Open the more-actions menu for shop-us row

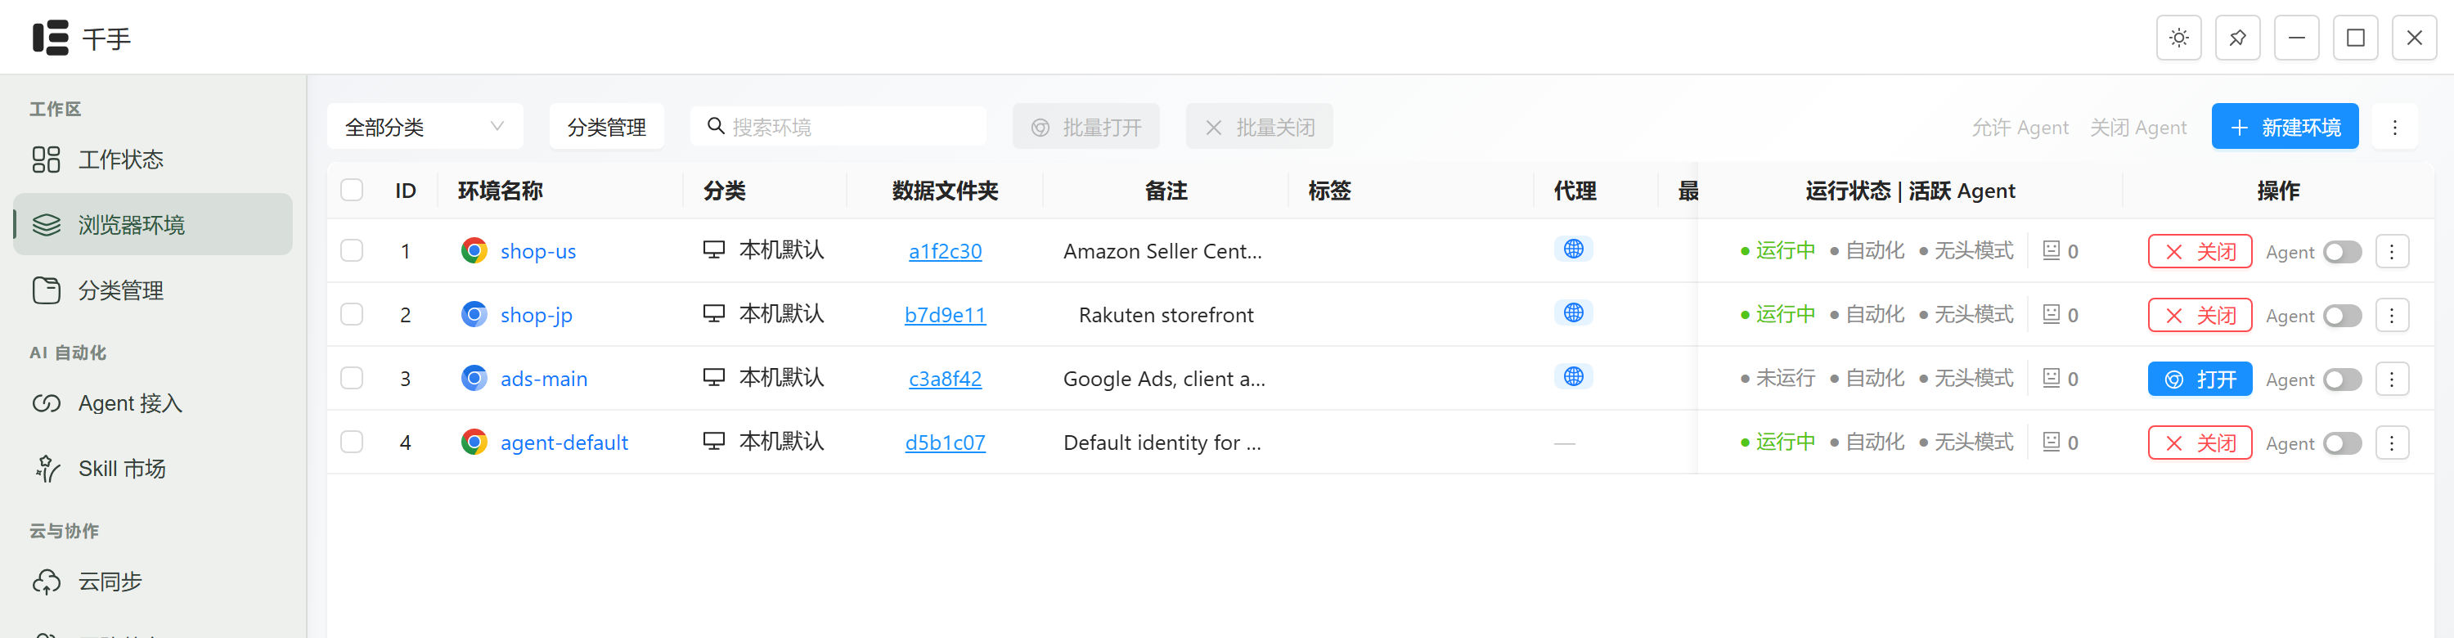click(2391, 251)
